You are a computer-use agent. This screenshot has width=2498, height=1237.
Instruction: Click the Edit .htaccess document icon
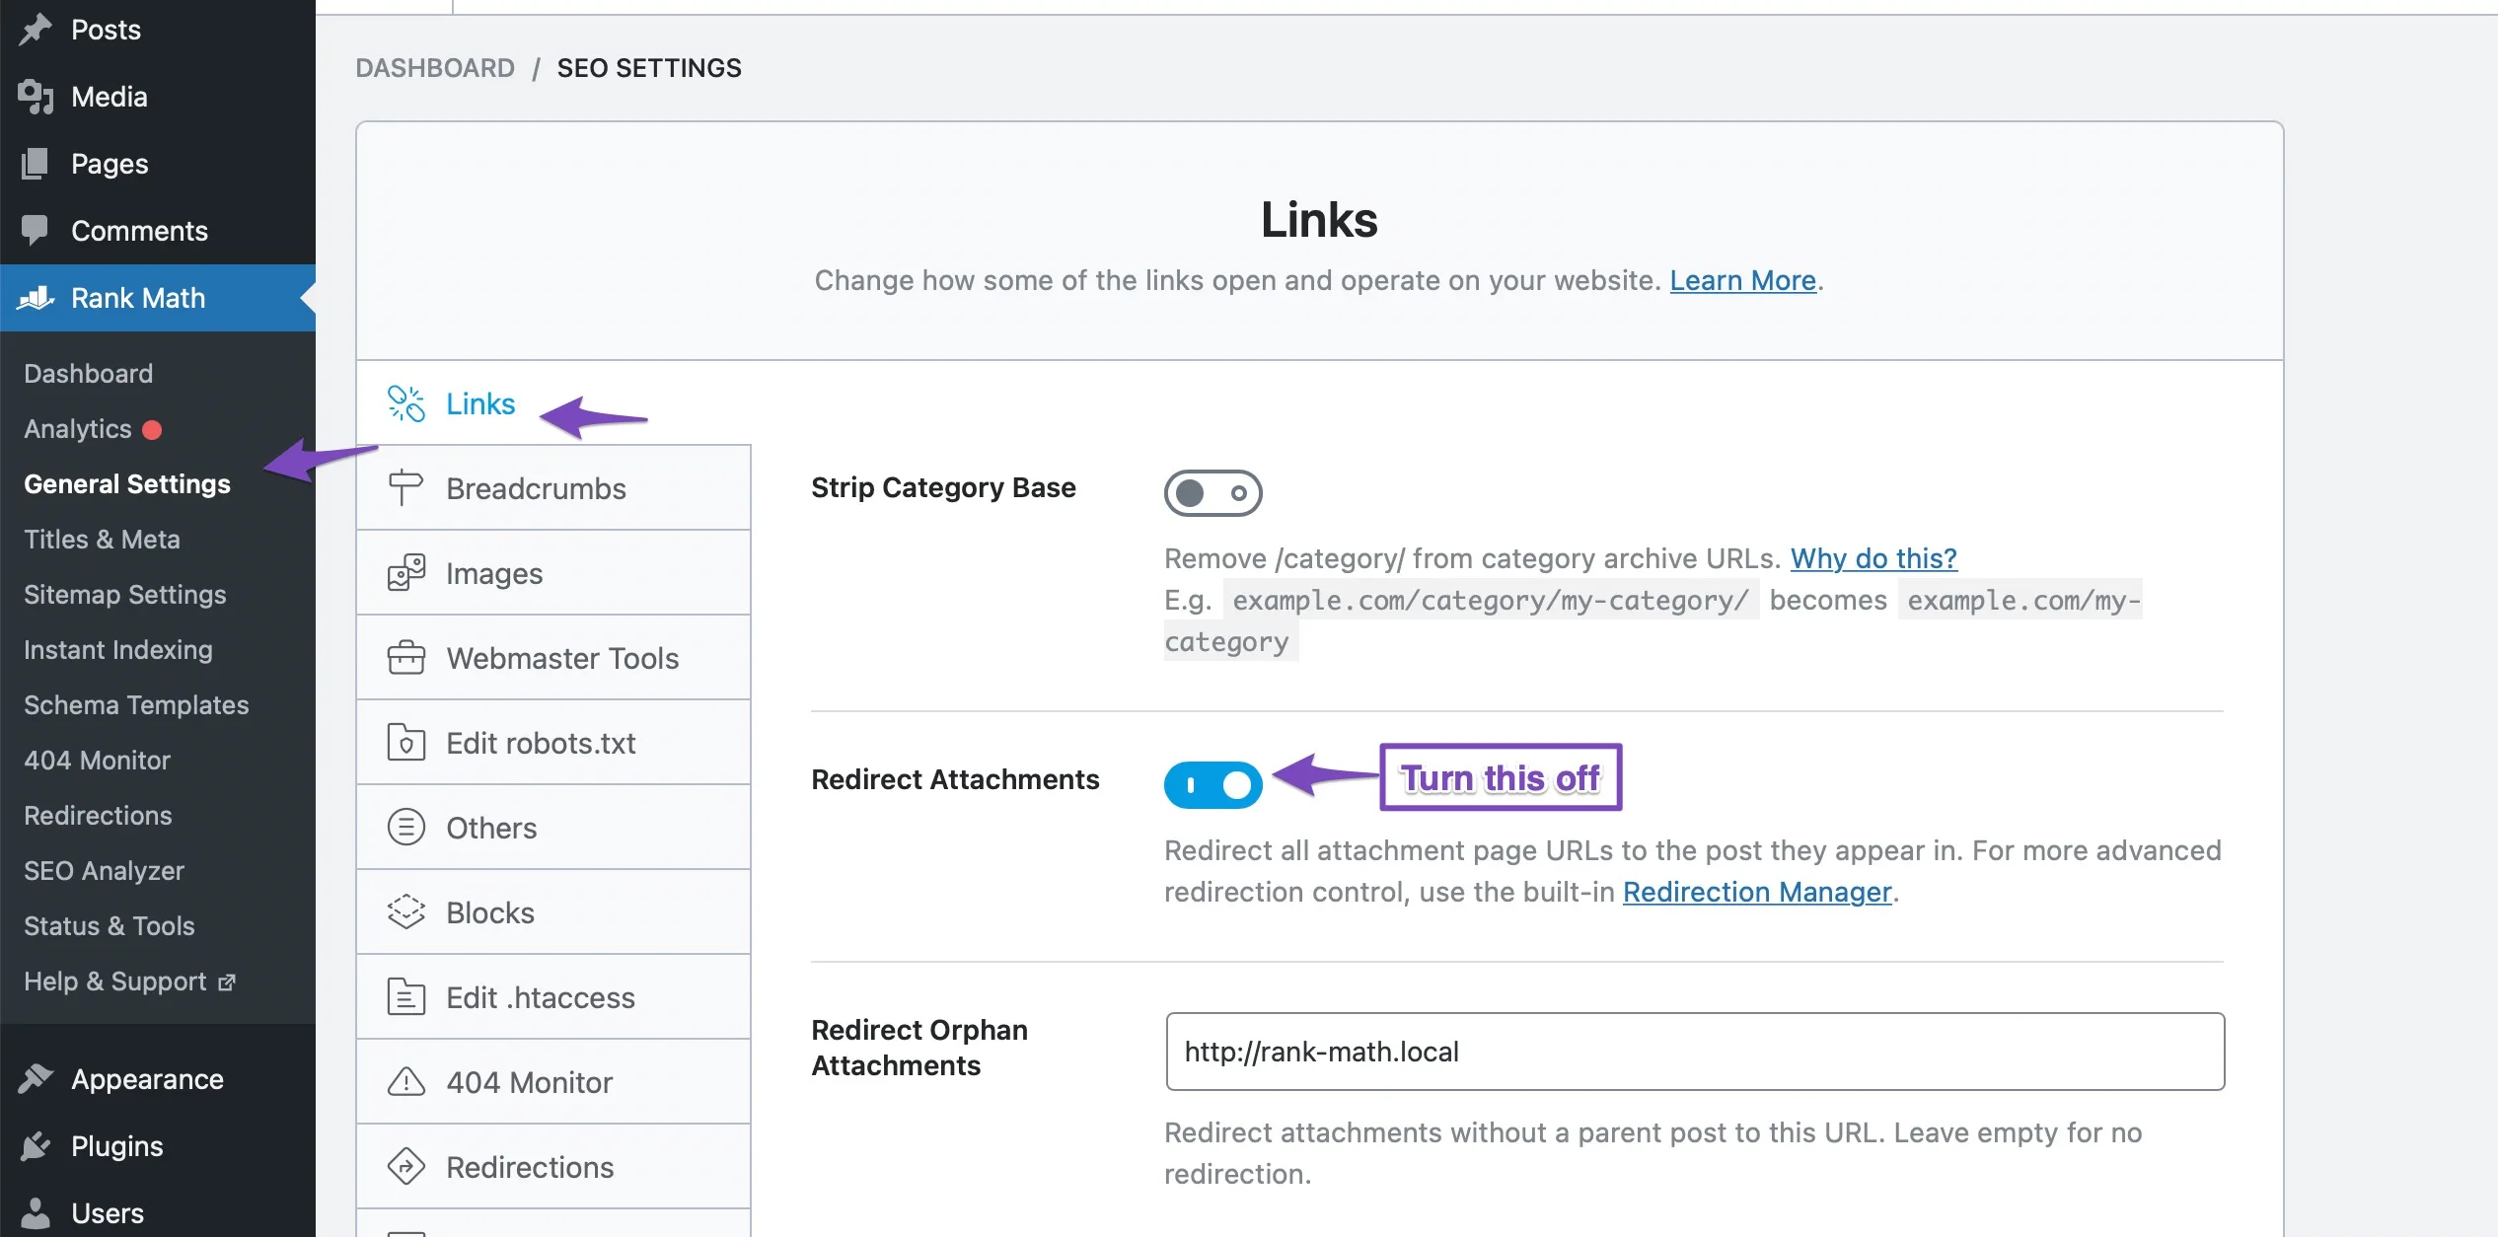click(405, 997)
